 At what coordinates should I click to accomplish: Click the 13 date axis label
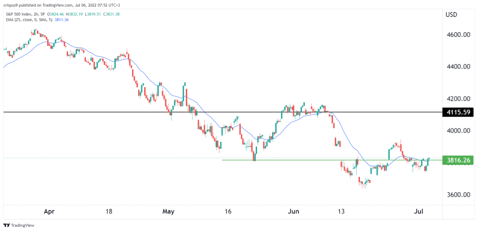click(341, 211)
